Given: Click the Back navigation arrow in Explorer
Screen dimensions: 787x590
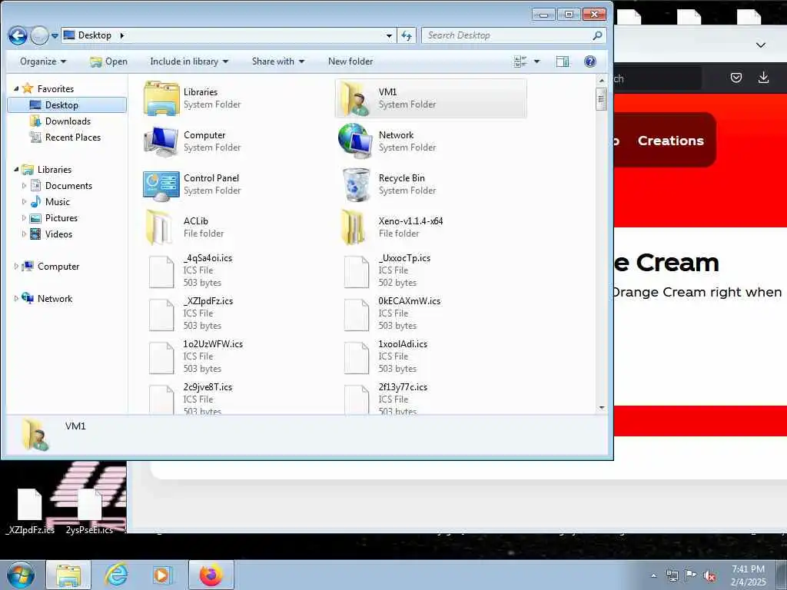Looking at the screenshot, I should [x=18, y=35].
